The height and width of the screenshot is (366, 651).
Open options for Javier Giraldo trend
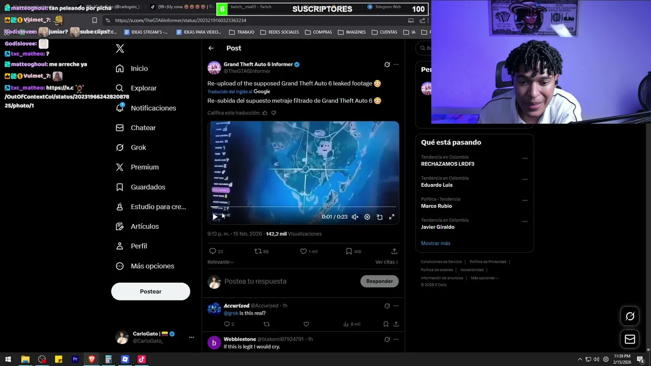(x=525, y=221)
